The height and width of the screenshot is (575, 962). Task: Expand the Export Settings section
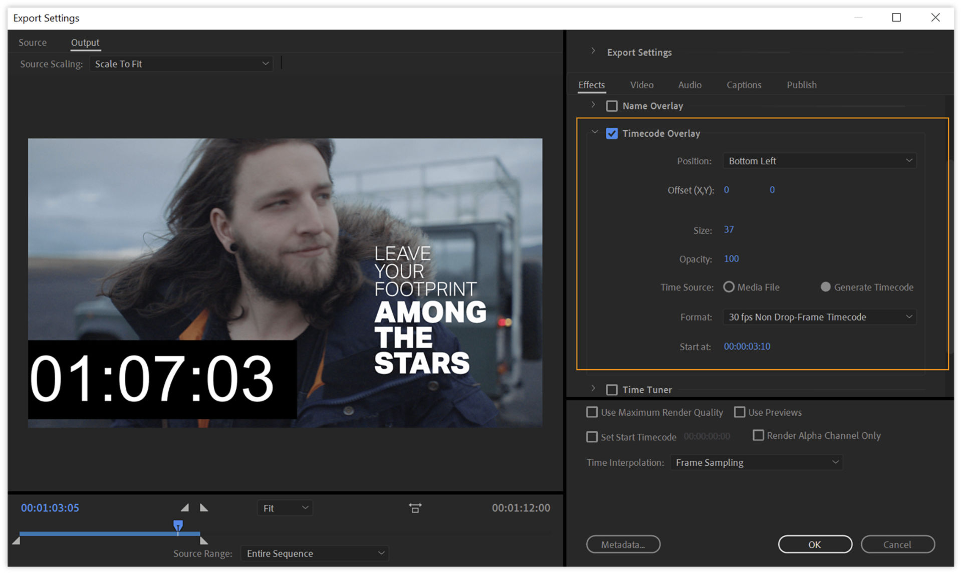[593, 51]
